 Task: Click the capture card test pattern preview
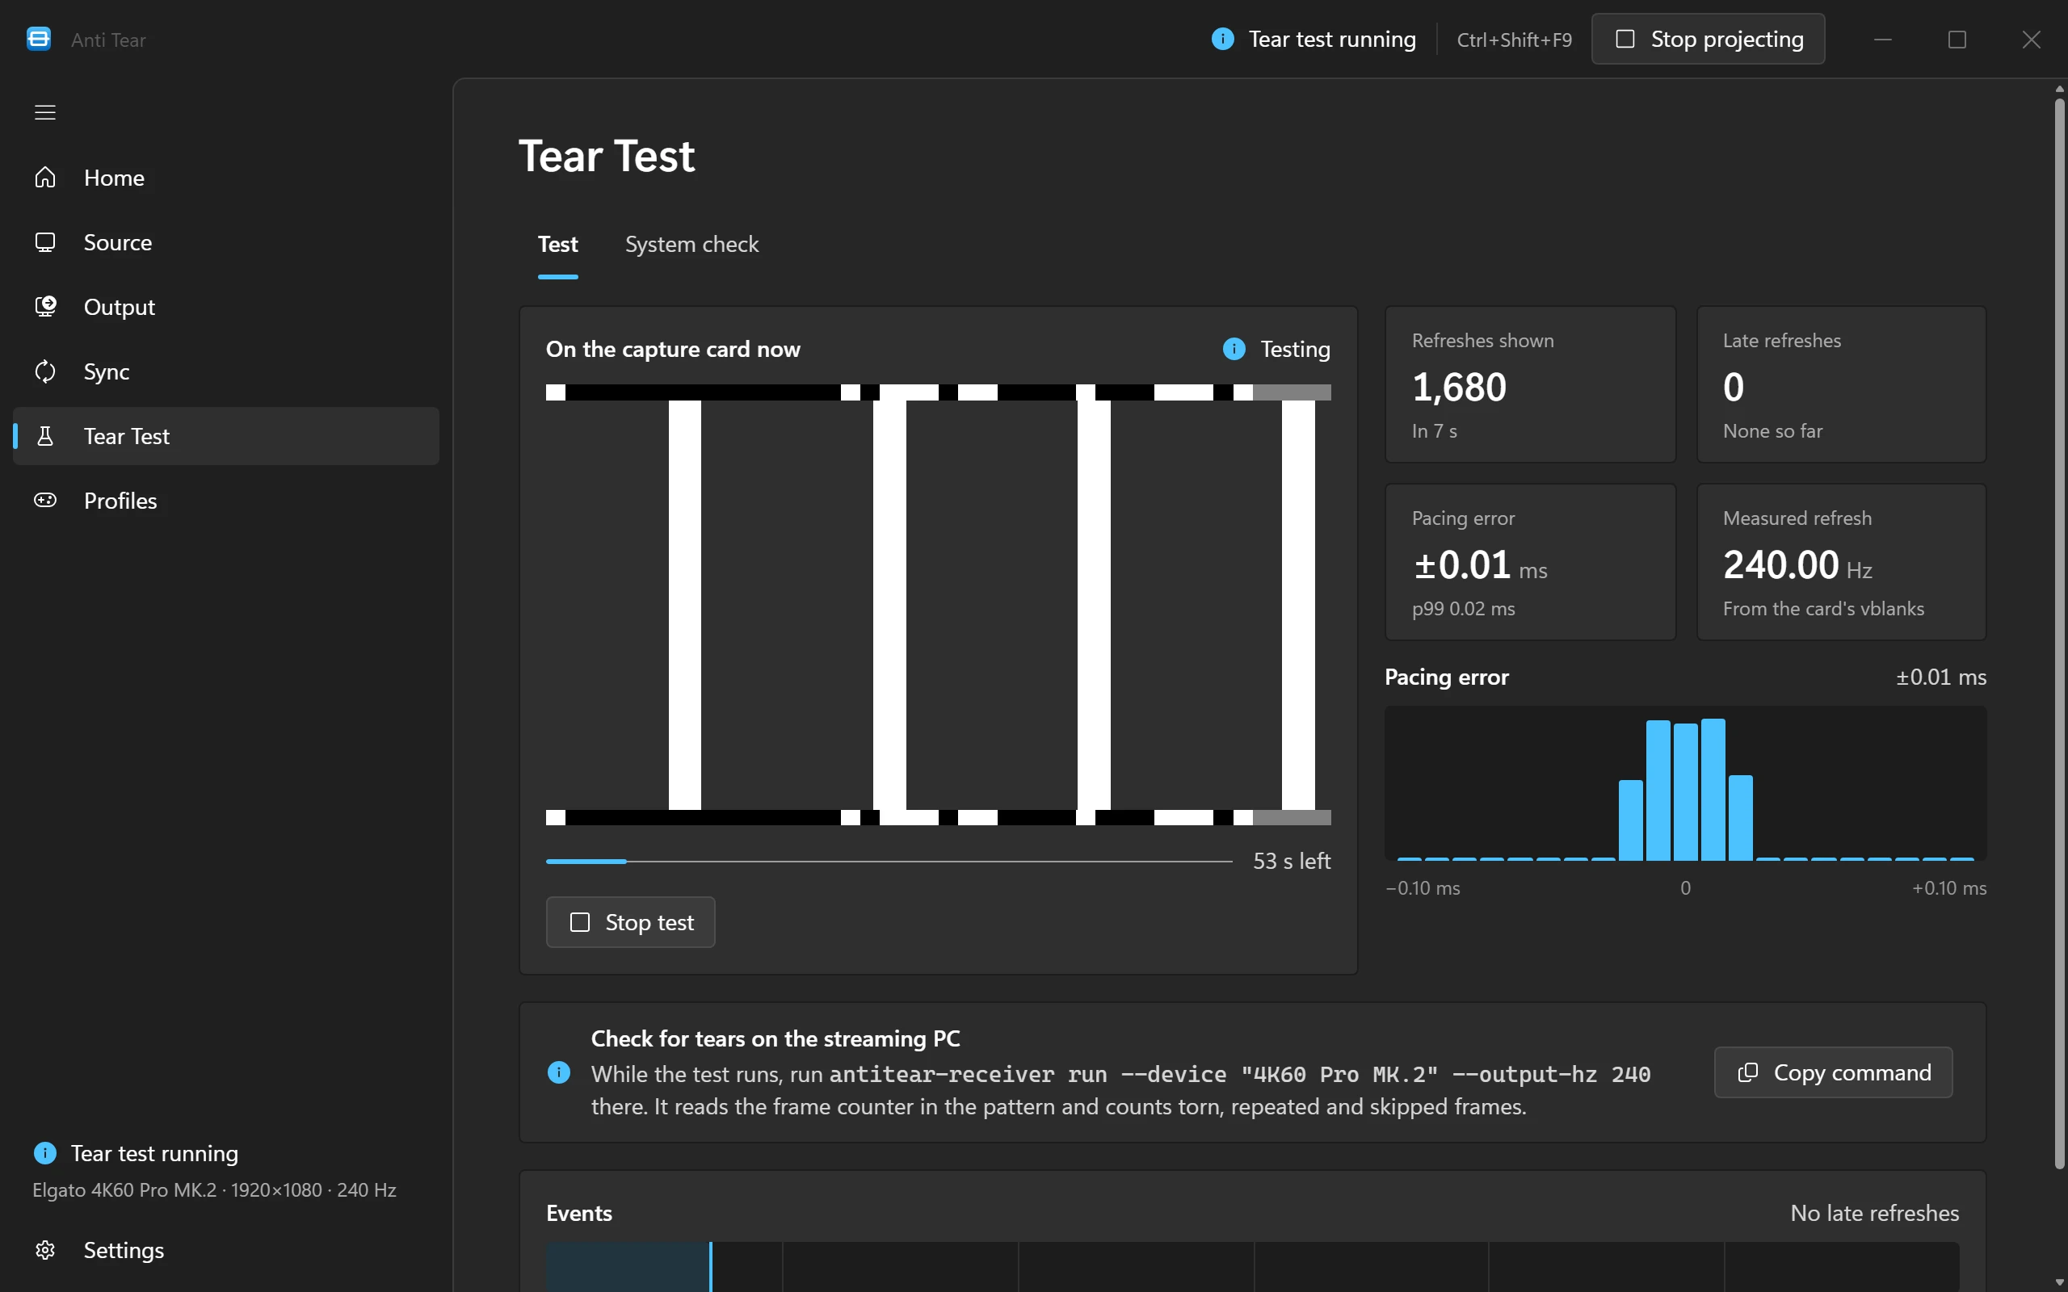pyautogui.click(x=939, y=605)
